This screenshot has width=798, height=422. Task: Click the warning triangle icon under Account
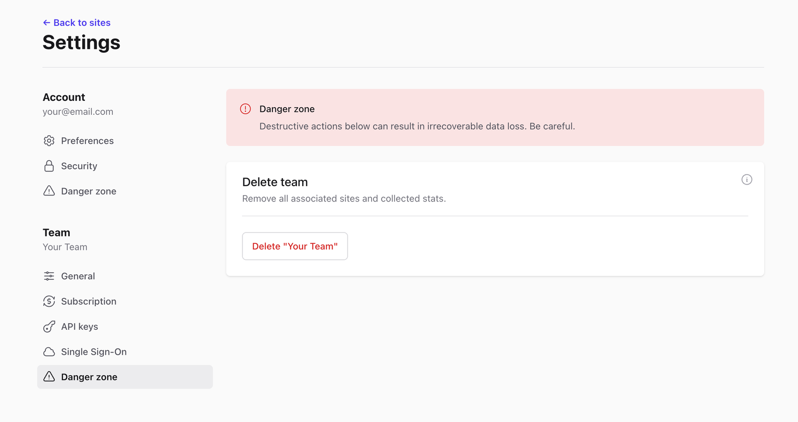[49, 191]
